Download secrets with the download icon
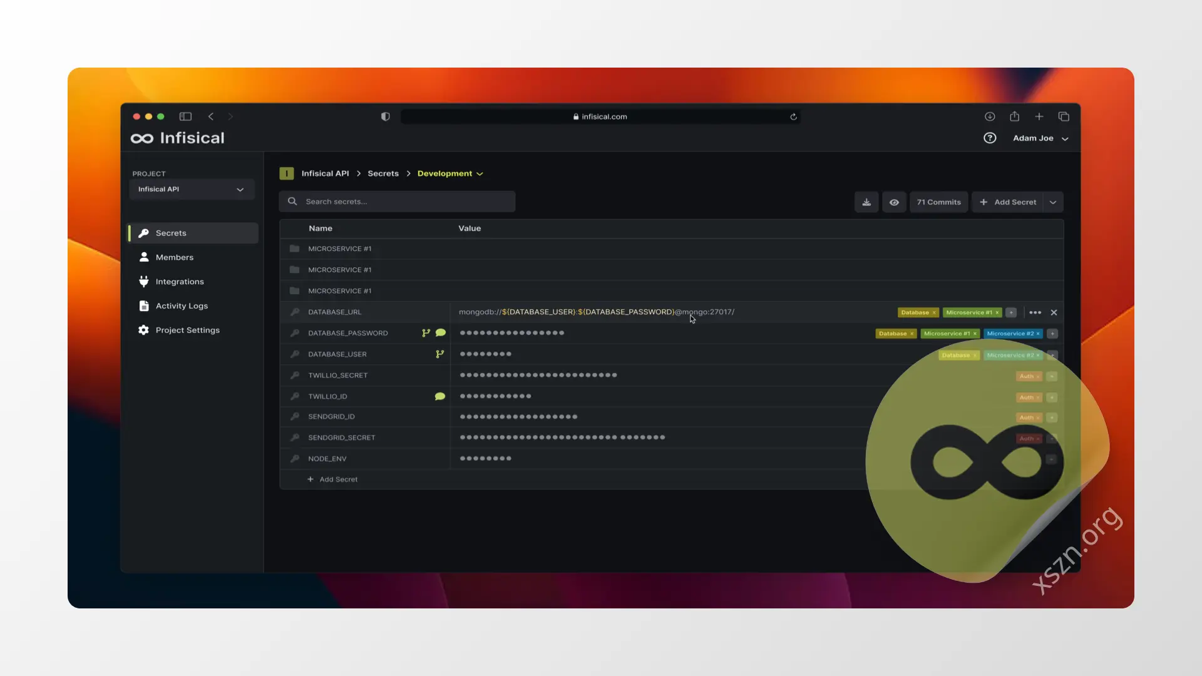This screenshot has height=676, width=1202. click(866, 202)
